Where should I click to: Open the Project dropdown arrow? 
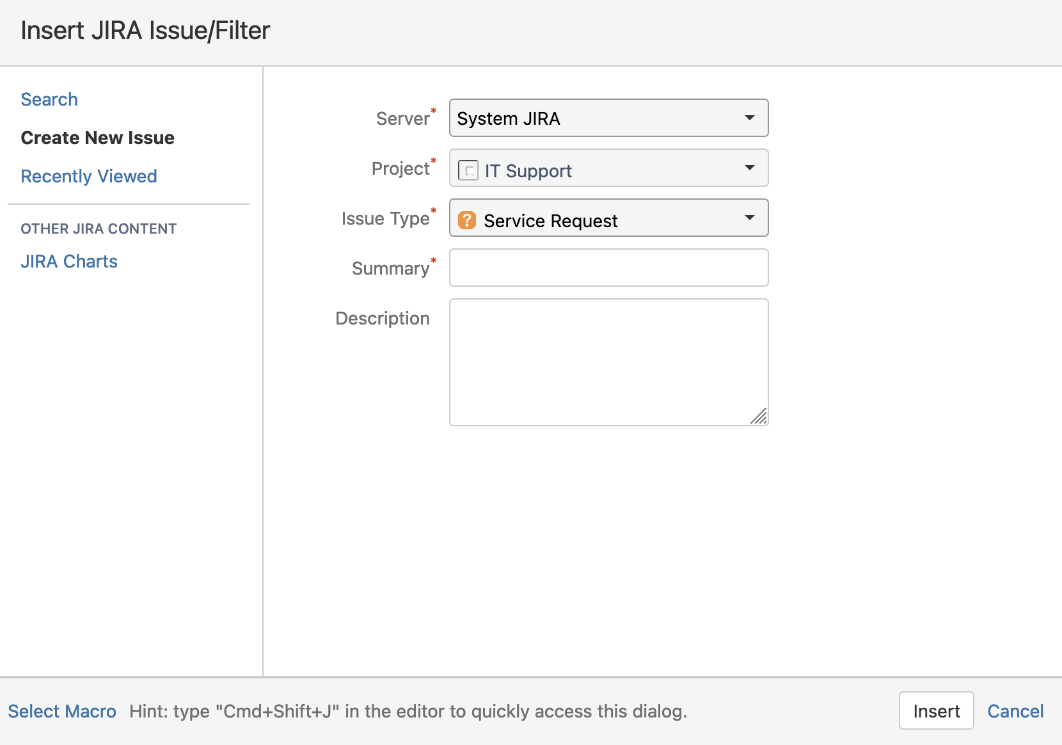[x=750, y=168]
